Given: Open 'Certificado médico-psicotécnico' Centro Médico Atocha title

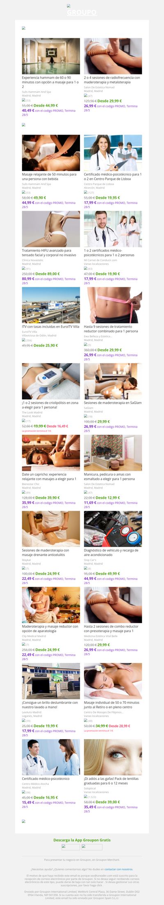Looking at the screenshot, I should click(x=46, y=779).
